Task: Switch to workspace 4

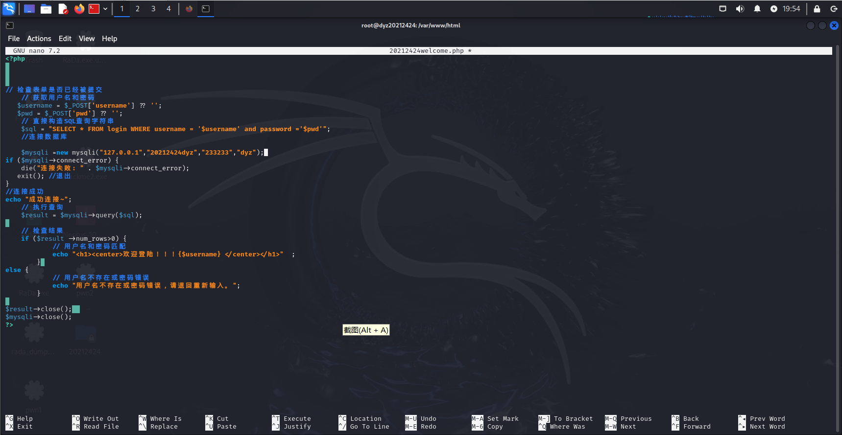Action: click(168, 9)
